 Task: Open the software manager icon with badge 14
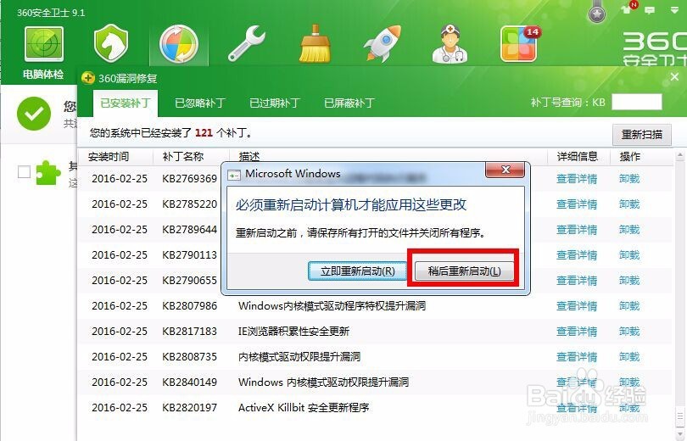point(520,43)
